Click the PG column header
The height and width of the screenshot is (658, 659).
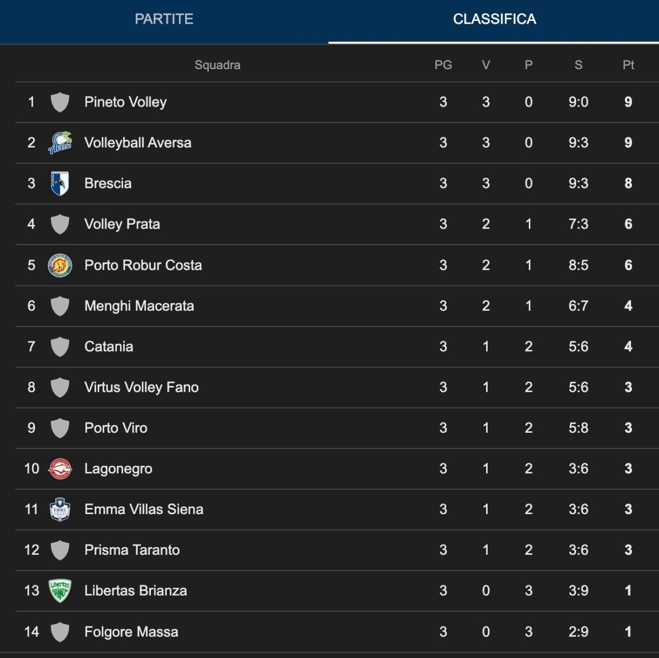point(443,65)
